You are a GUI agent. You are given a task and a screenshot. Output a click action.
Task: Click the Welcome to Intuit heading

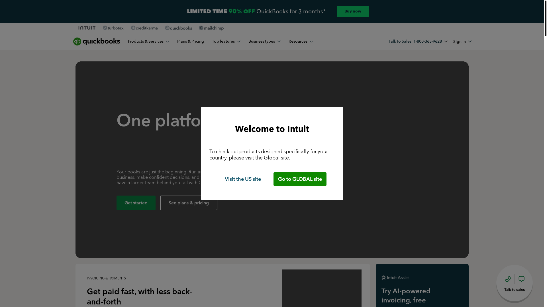(x=272, y=129)
